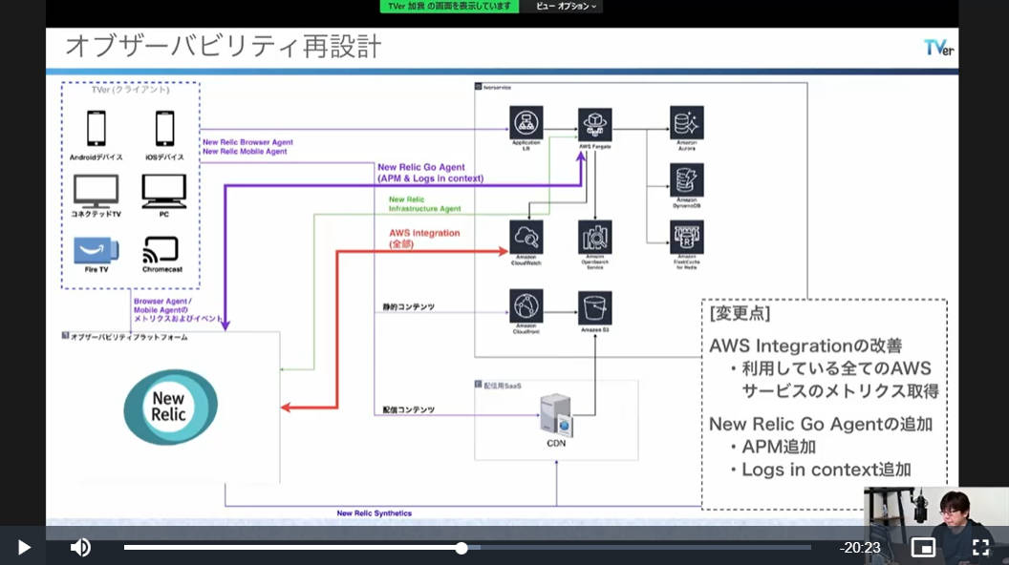Image resolution: width=1009 pixels, height=565 pixels.
Task: Click the AWS Integration (全部) label
Action: coord(424,238)
